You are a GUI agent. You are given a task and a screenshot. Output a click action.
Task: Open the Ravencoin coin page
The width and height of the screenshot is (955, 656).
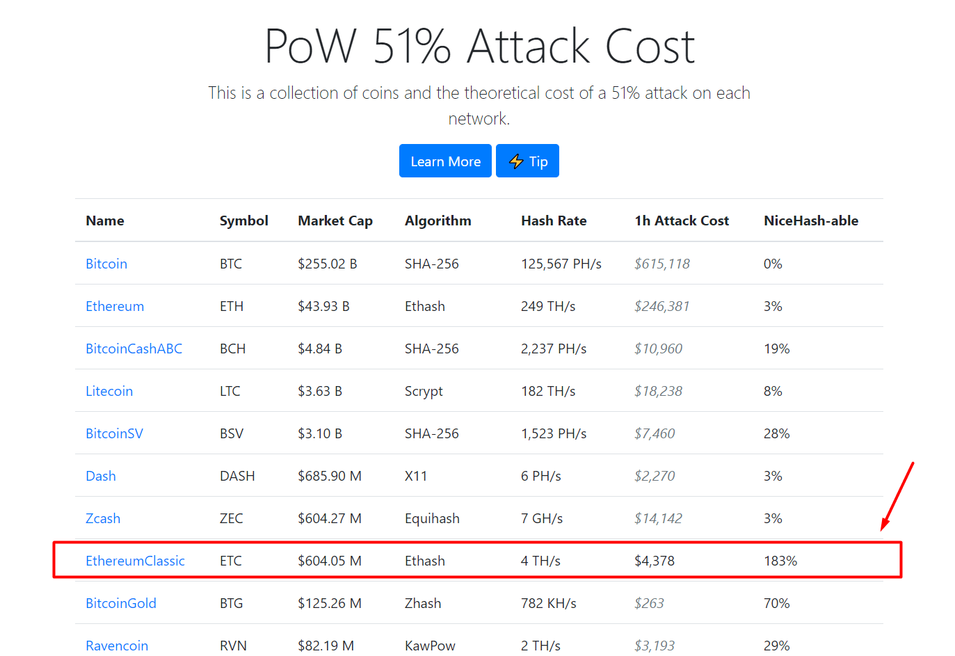117,646
